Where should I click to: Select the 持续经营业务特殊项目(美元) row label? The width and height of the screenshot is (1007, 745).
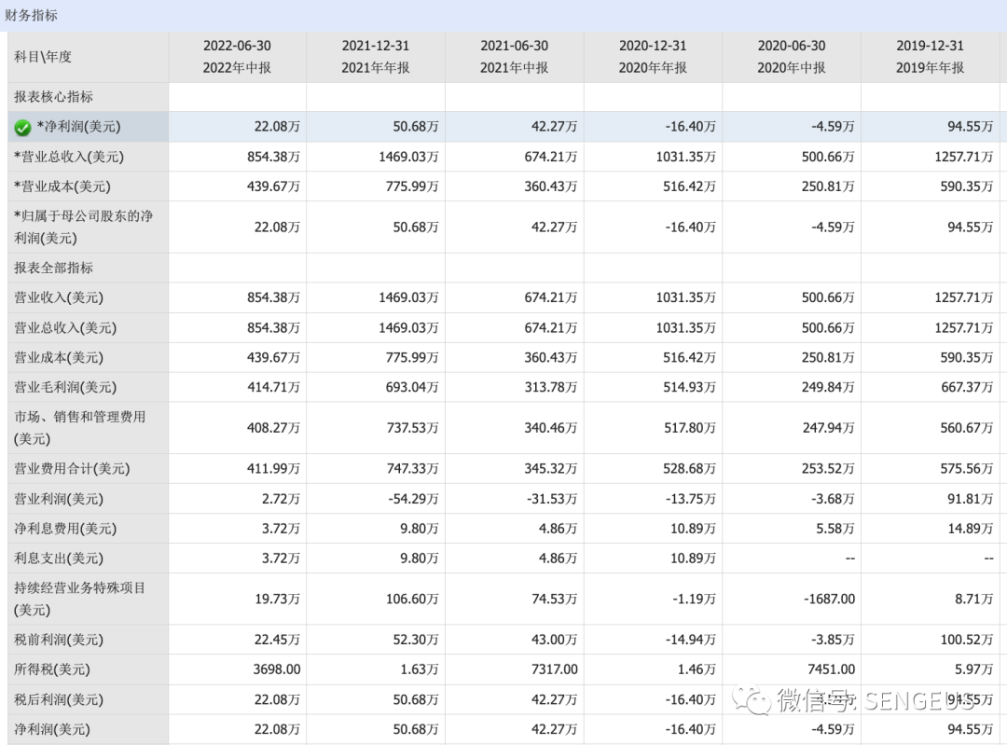[x=80, y=599]
